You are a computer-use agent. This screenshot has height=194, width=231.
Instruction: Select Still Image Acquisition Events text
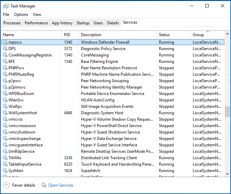tap(107, 106)
